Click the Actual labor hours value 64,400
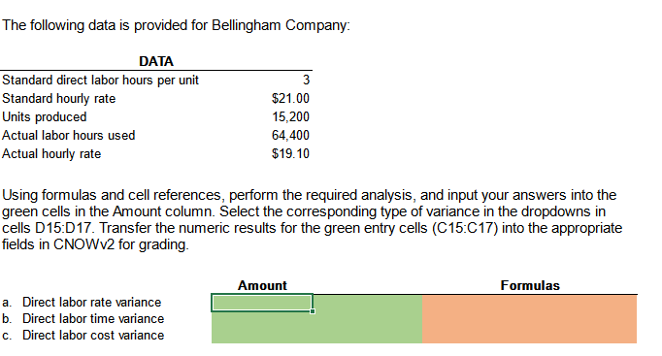The width and height of the screenshot is (662, 356). (x=290, y=136)
